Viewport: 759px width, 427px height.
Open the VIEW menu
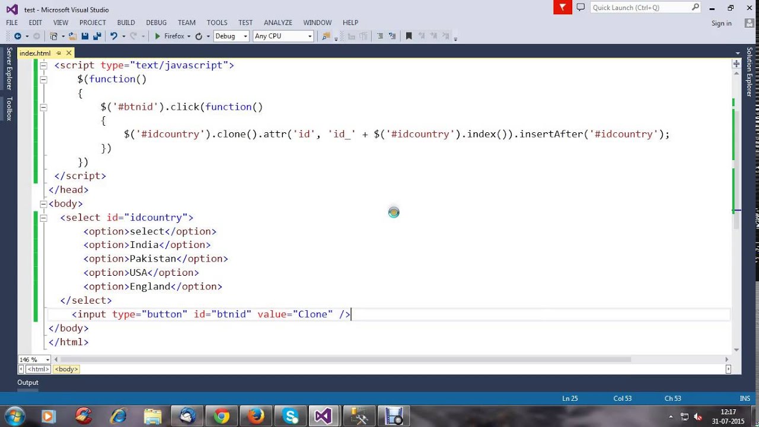click(60, 23)
